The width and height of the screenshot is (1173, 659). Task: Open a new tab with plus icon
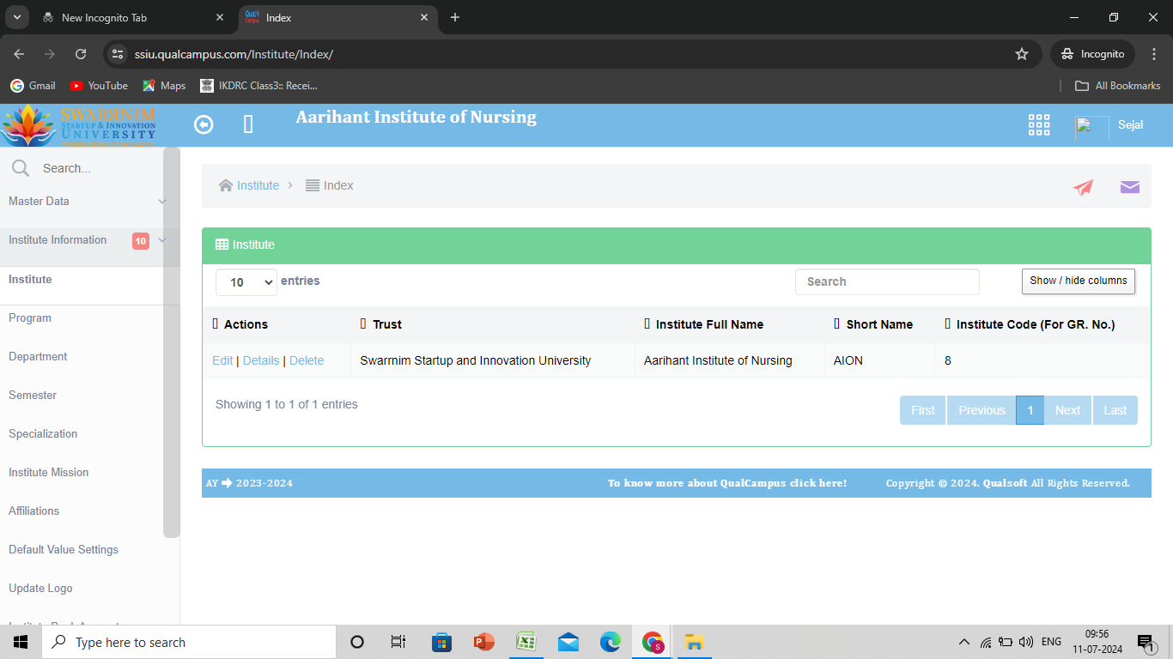coord(455,17)
